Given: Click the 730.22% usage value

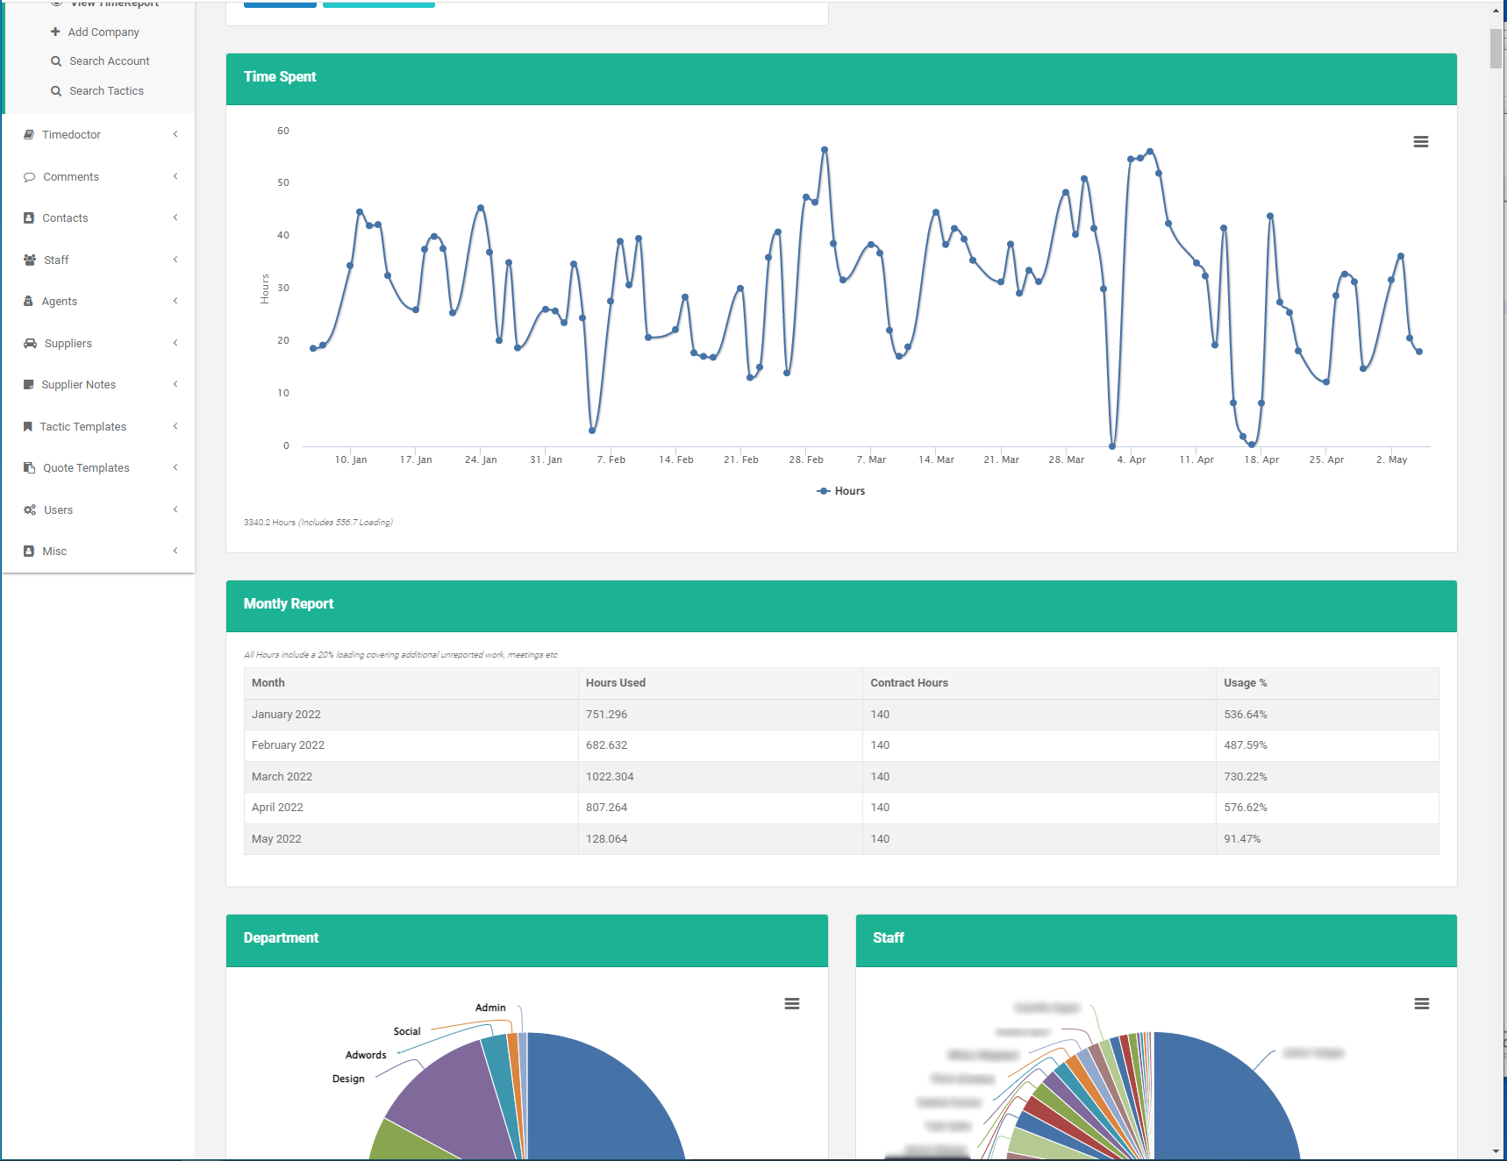Looking at the screenshot, I should tap(1246, 777).
